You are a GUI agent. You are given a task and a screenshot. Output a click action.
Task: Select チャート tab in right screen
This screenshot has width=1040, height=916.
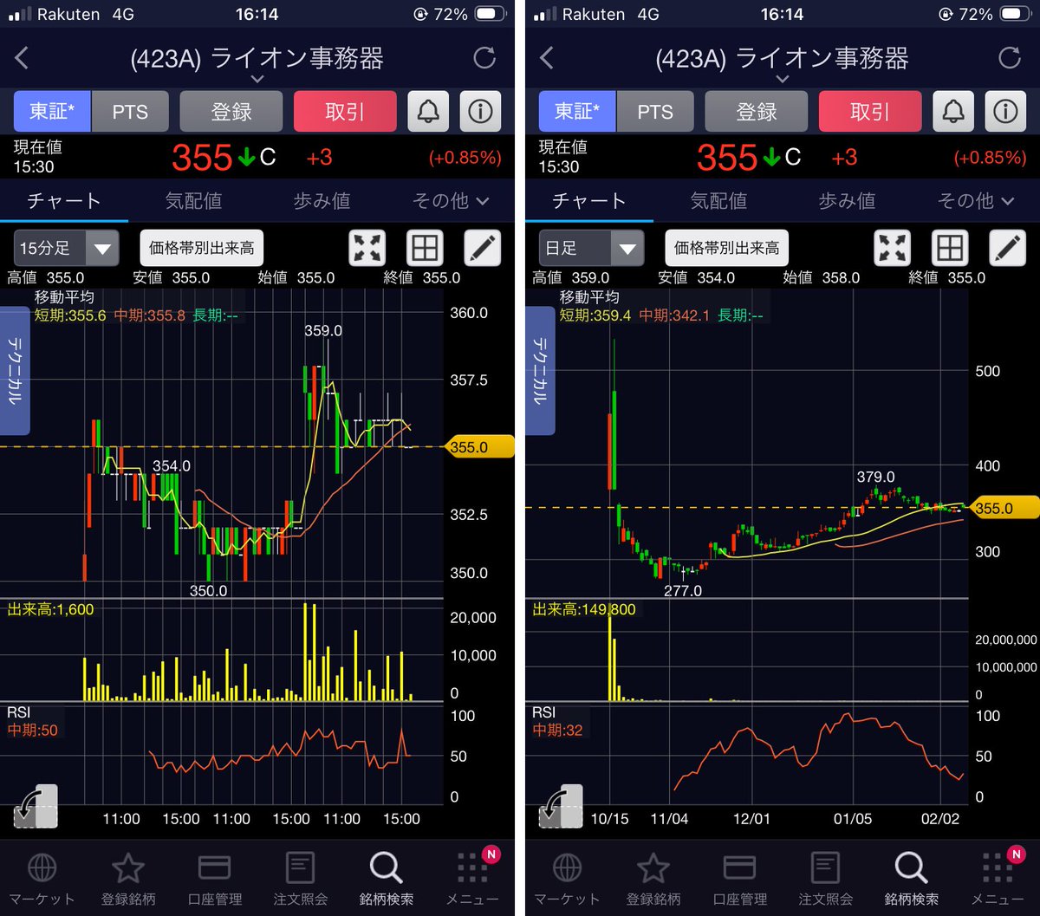coord(589,201)
